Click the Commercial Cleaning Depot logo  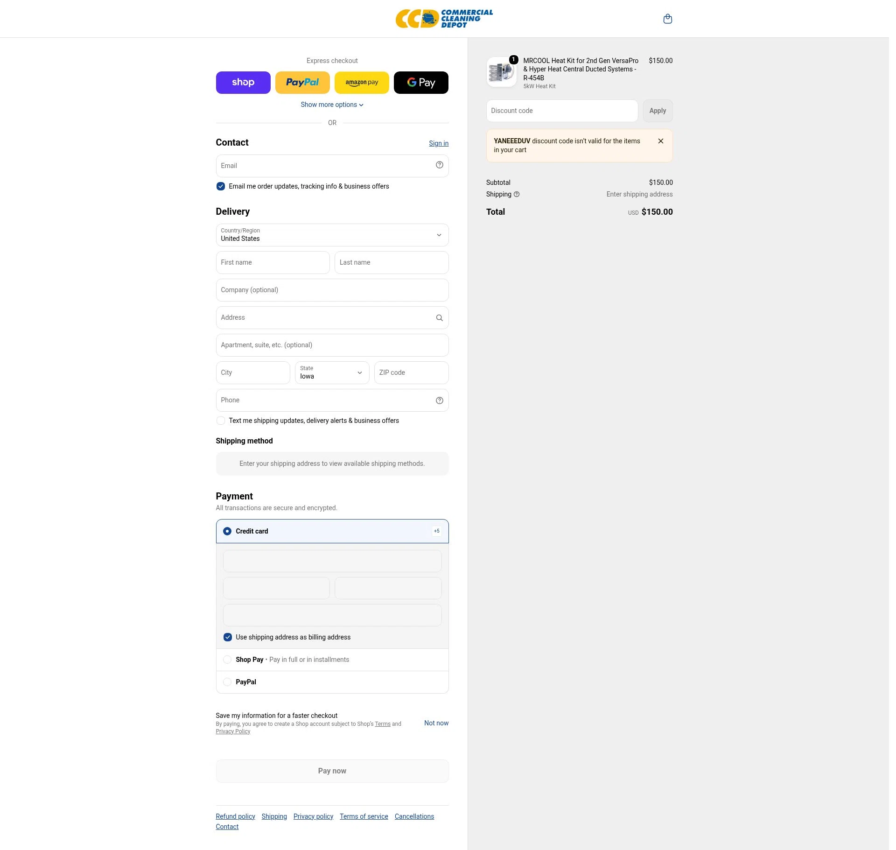pos(444,19)
